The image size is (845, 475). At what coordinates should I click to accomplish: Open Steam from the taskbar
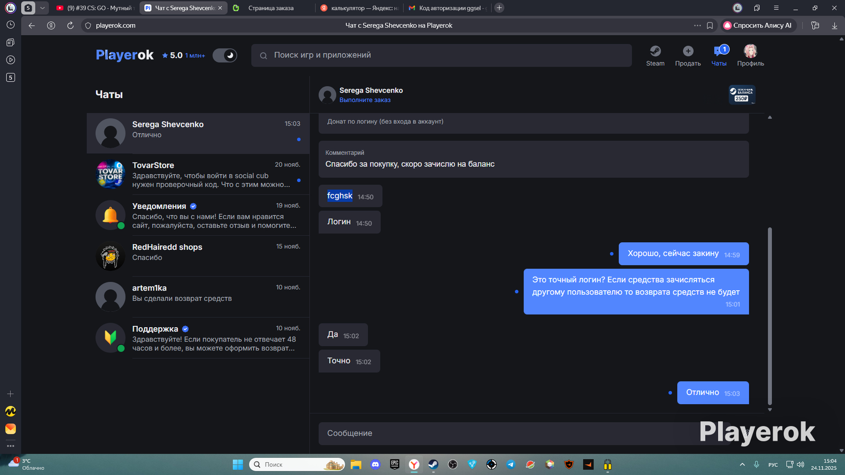click(x=433, y=465)
